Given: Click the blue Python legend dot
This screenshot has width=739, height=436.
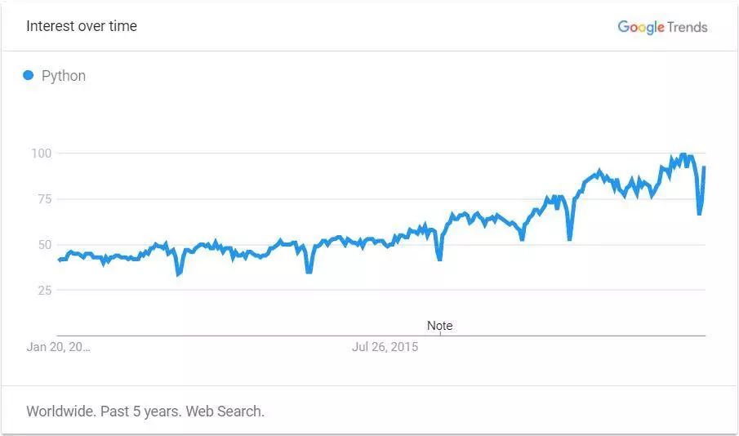Looking at the screenshot, I should click(x=29, y=75).
